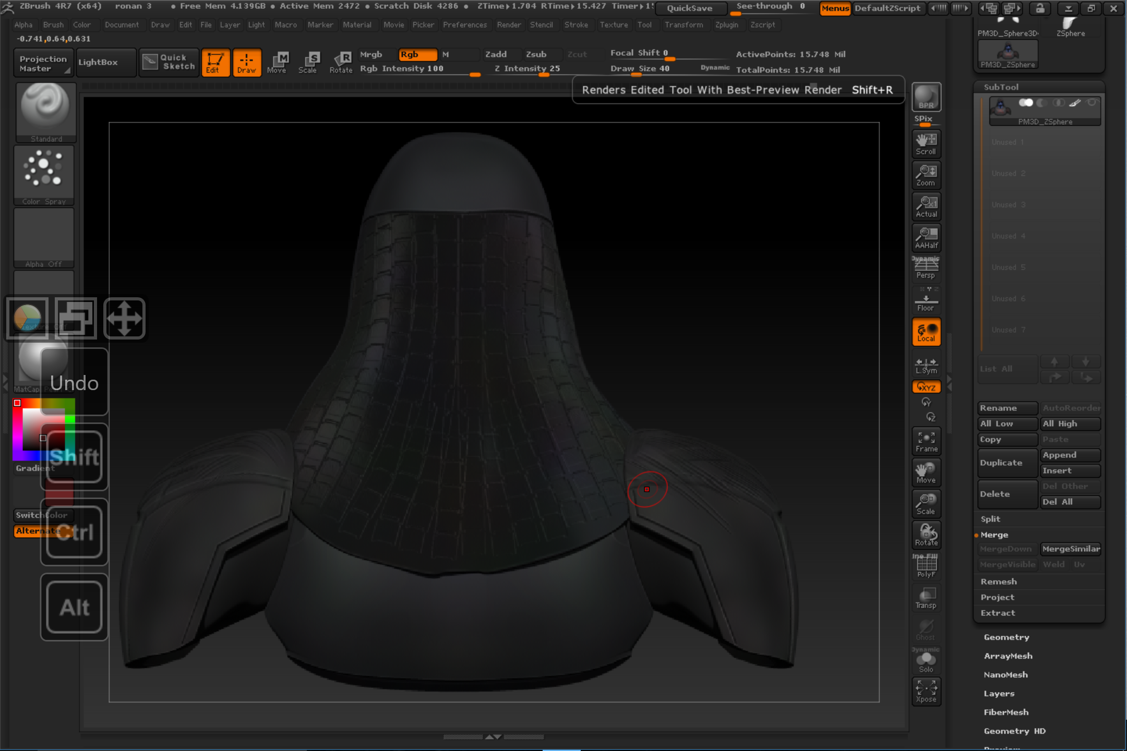This screenshot has height=751, width=1127.
Task: Open the Preferences menu
Action: click(x=465, y=25)
